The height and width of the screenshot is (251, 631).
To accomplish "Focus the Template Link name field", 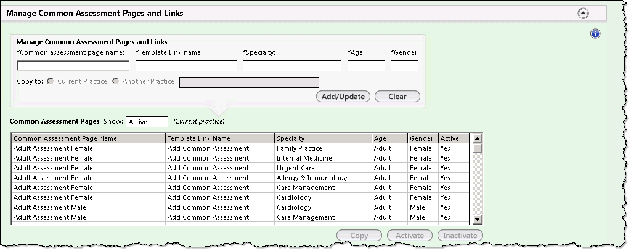I will tap(186, 66).
